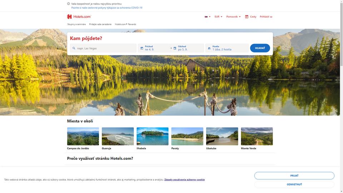Click the calendar icon beside Príchod
The height and width of the screenshot is (193, 343).
(142, 48)
